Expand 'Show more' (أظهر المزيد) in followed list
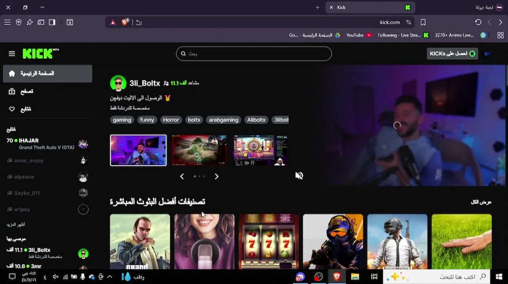The image size is (508, 284). (x=16, y=224)
